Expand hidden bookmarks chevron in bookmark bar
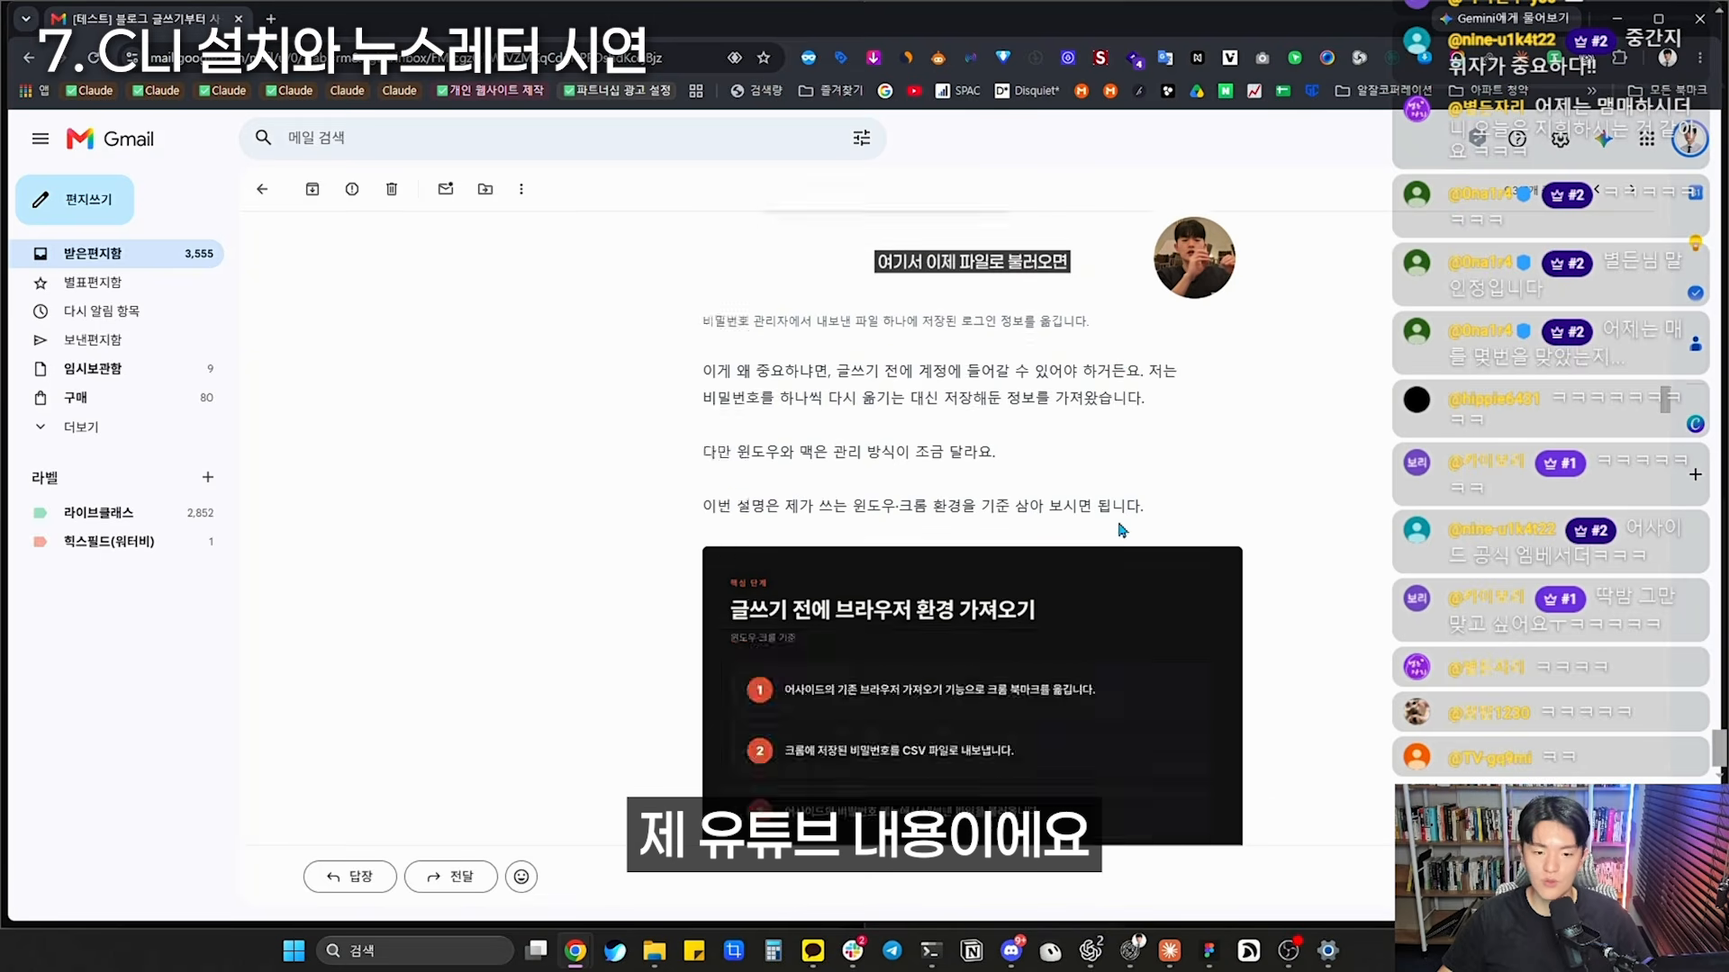The height and width of the screenshot is (972, 1729). click(x=1591, y=91)
